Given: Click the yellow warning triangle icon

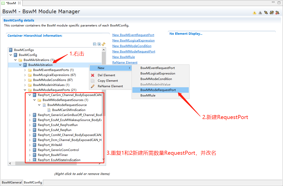Looking at the screenshot, I should [x=254, y=12].
